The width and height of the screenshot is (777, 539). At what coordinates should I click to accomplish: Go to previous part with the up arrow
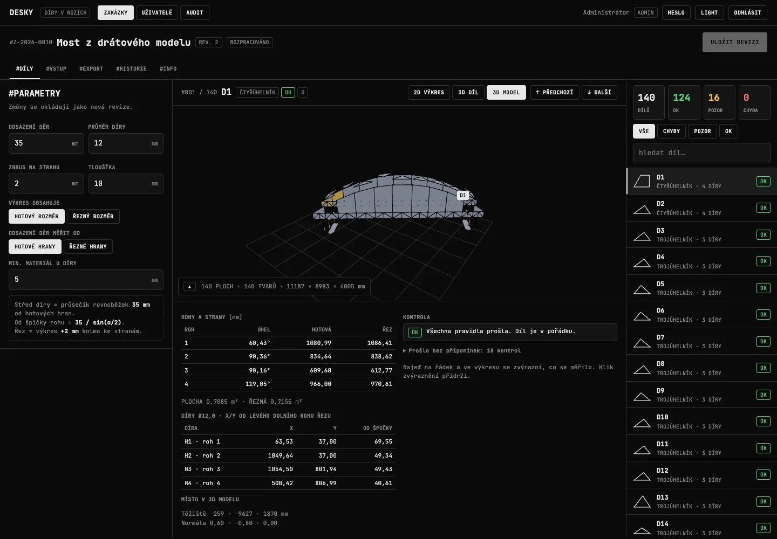coord(555,93)
